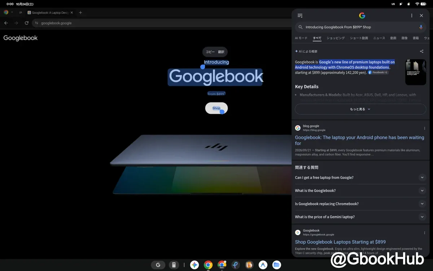The width and height of the screenshot is (433, 271).
Task: Open "Shop Googlebook Laptops Starting at $899" result
Action: (x=340, y=242)
